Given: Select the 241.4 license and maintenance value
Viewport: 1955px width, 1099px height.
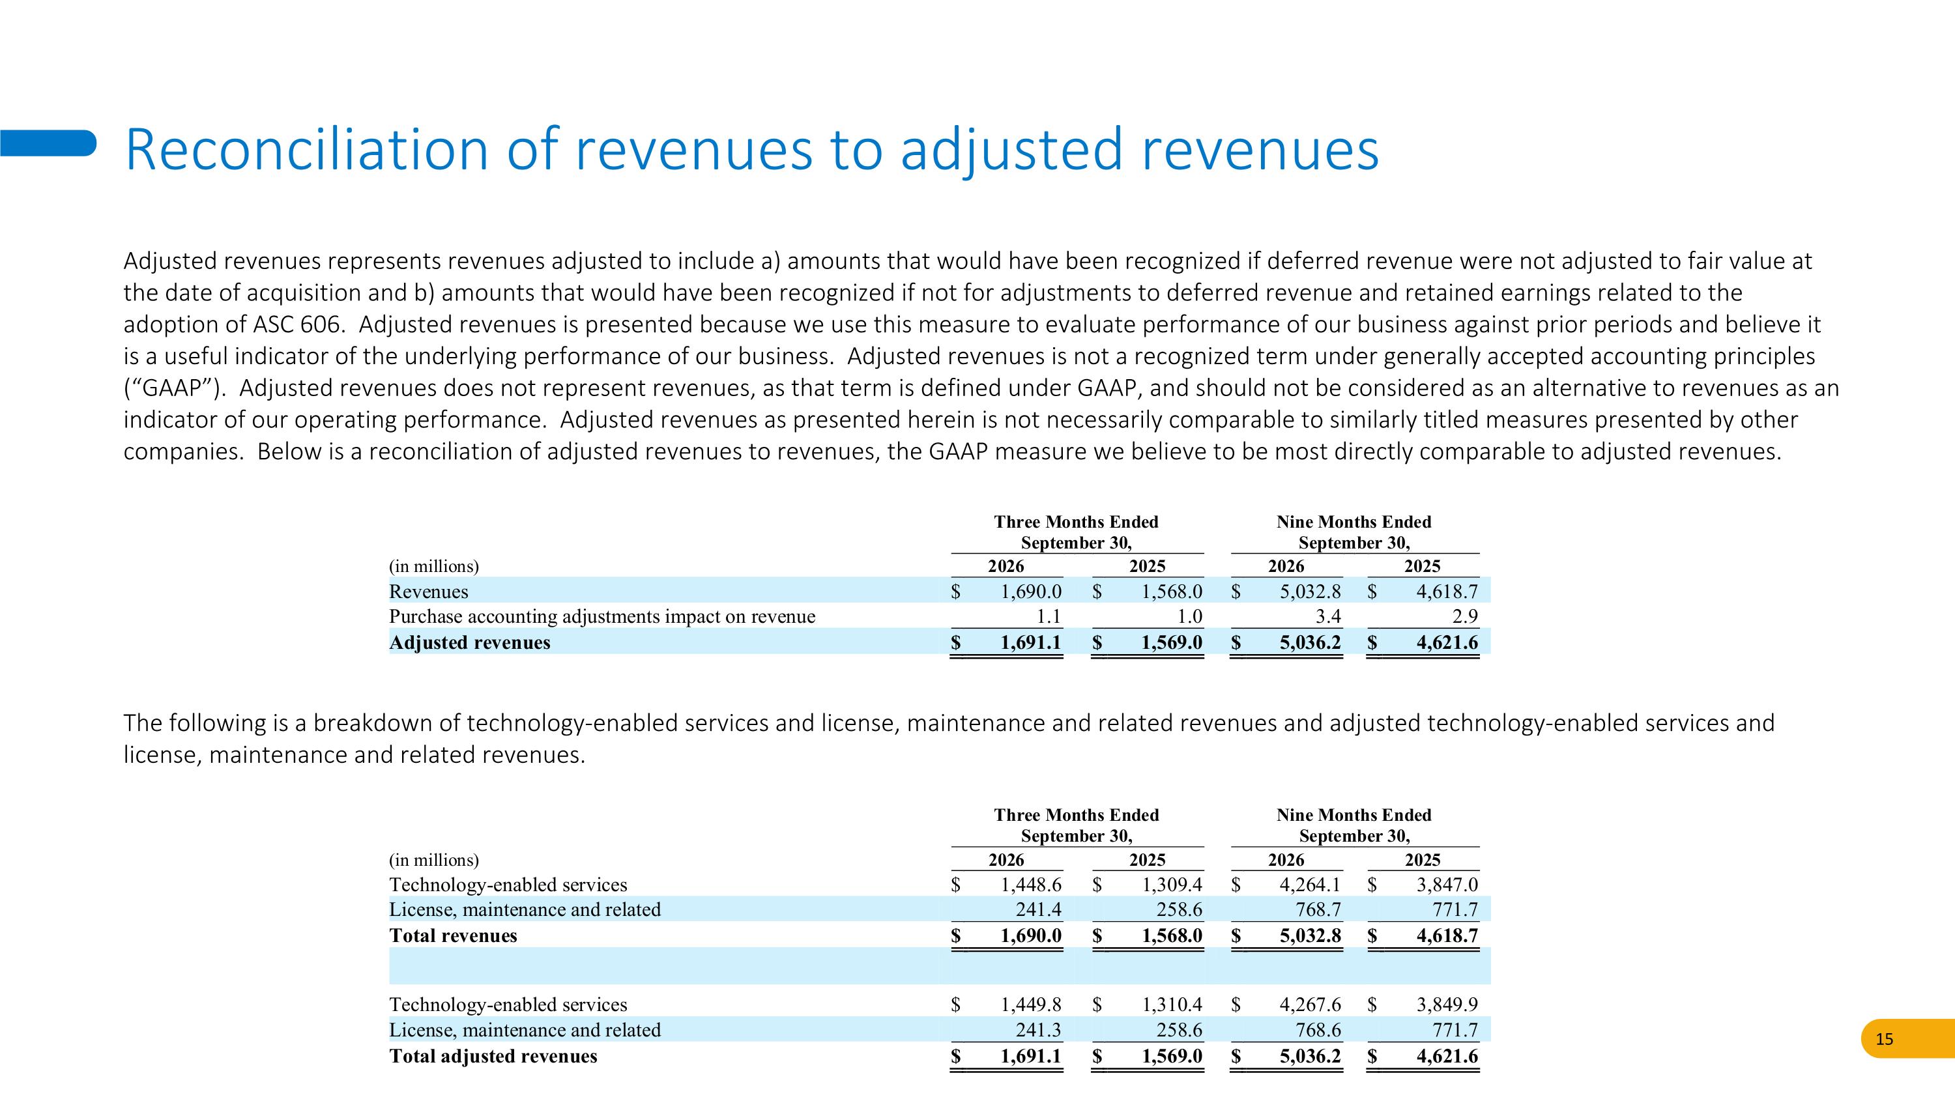Looking at the screenshot, I should [x=1039, y=909].
